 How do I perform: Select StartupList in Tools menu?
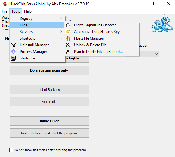[37, 58]
